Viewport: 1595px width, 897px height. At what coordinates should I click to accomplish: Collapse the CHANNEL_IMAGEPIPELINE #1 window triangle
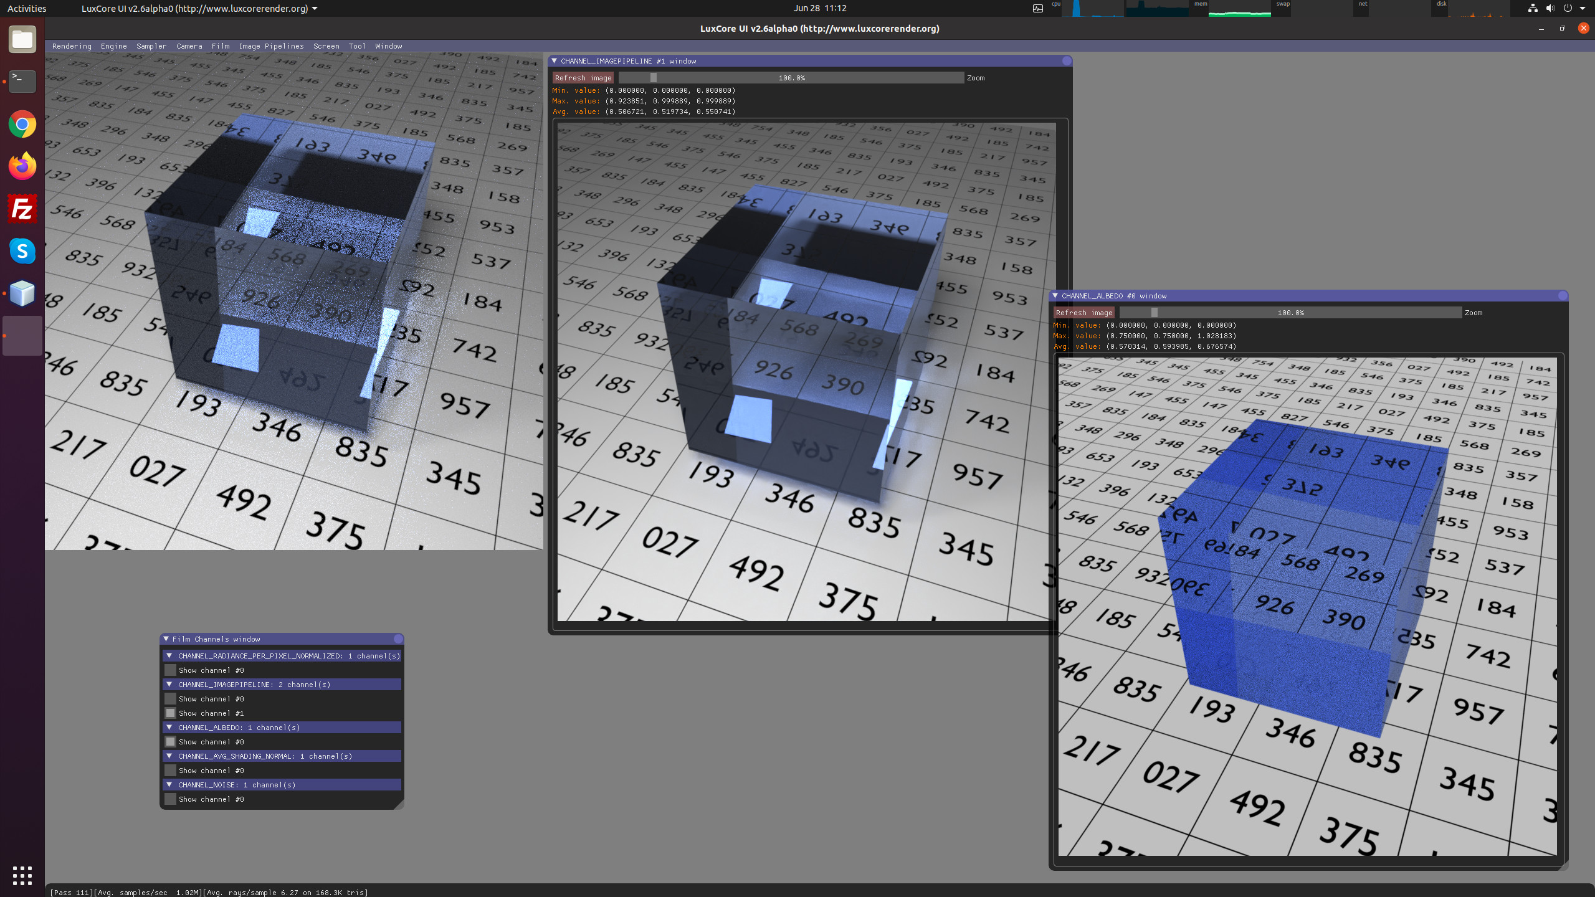click(554, 61)
